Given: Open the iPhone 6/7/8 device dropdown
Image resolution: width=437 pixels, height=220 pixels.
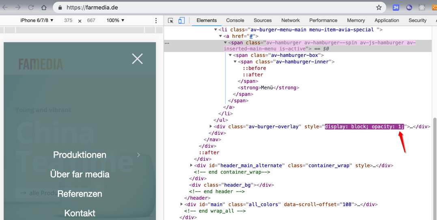Looking at the screenshot, I should tap(37, 20).
